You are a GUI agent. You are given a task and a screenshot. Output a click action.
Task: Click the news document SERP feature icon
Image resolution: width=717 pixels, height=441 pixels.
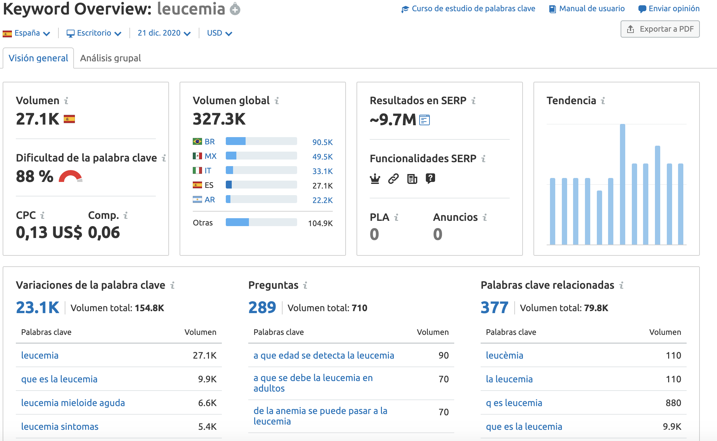click(412, 179)
